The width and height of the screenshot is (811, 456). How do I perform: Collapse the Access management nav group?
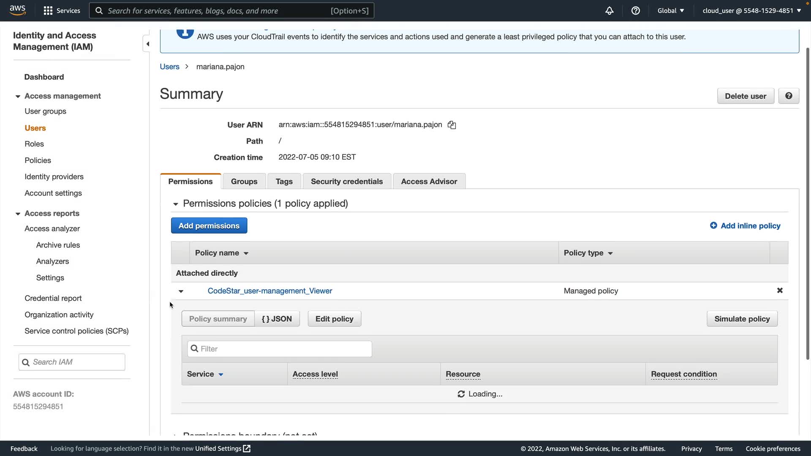pos(18,96)
